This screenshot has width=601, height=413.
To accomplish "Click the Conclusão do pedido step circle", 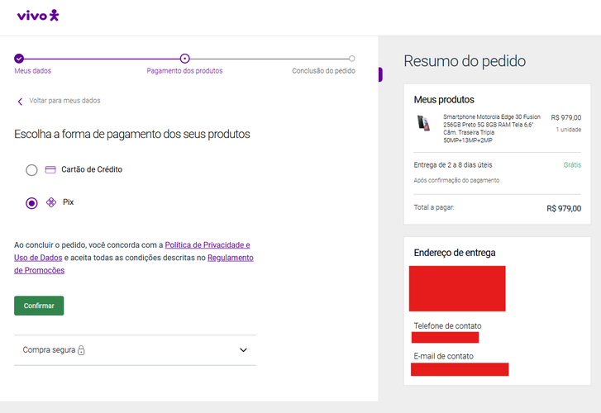I will coord(352,59).
